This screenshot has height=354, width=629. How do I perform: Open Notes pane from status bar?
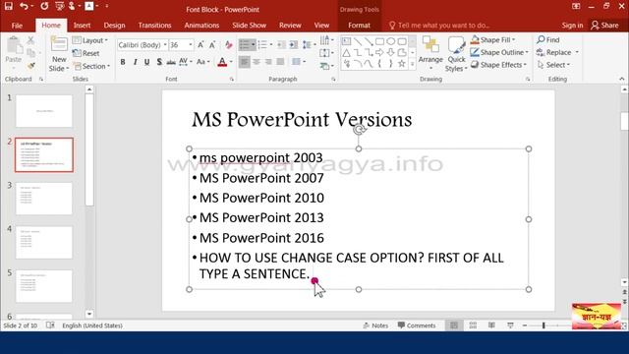(x=375, y=325)
